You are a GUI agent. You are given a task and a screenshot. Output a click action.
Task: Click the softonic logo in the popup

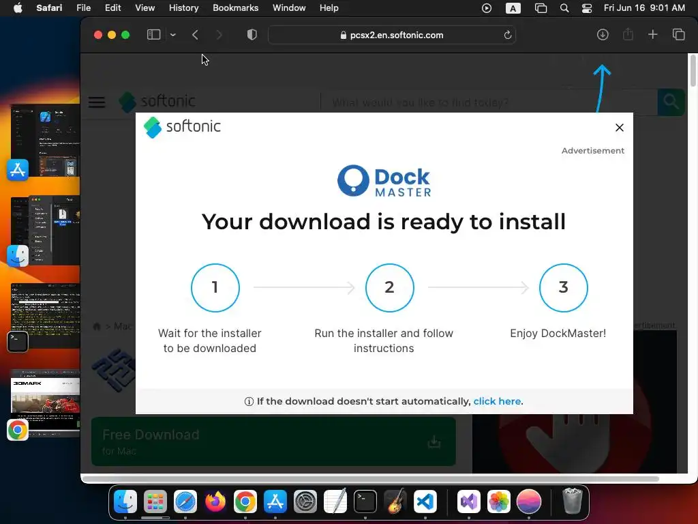182,127
